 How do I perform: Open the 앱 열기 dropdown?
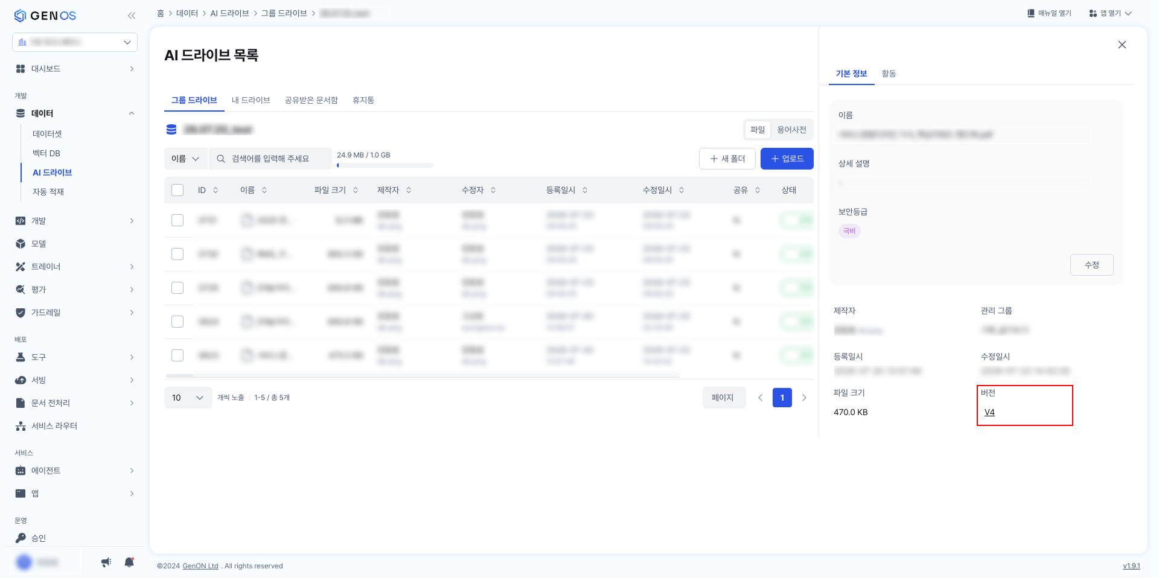[1111, 13]
